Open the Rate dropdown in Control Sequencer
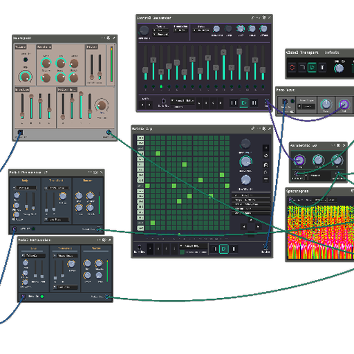Image resolution: width=354 pixels, height=354 pixels. point(201,30)
